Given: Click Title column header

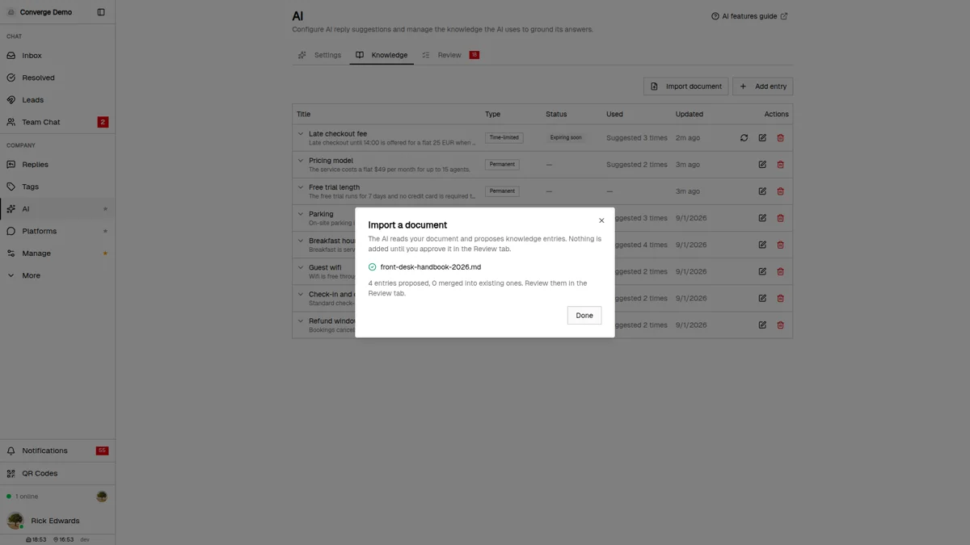Looking at the screenshot, I should (303, 114).
